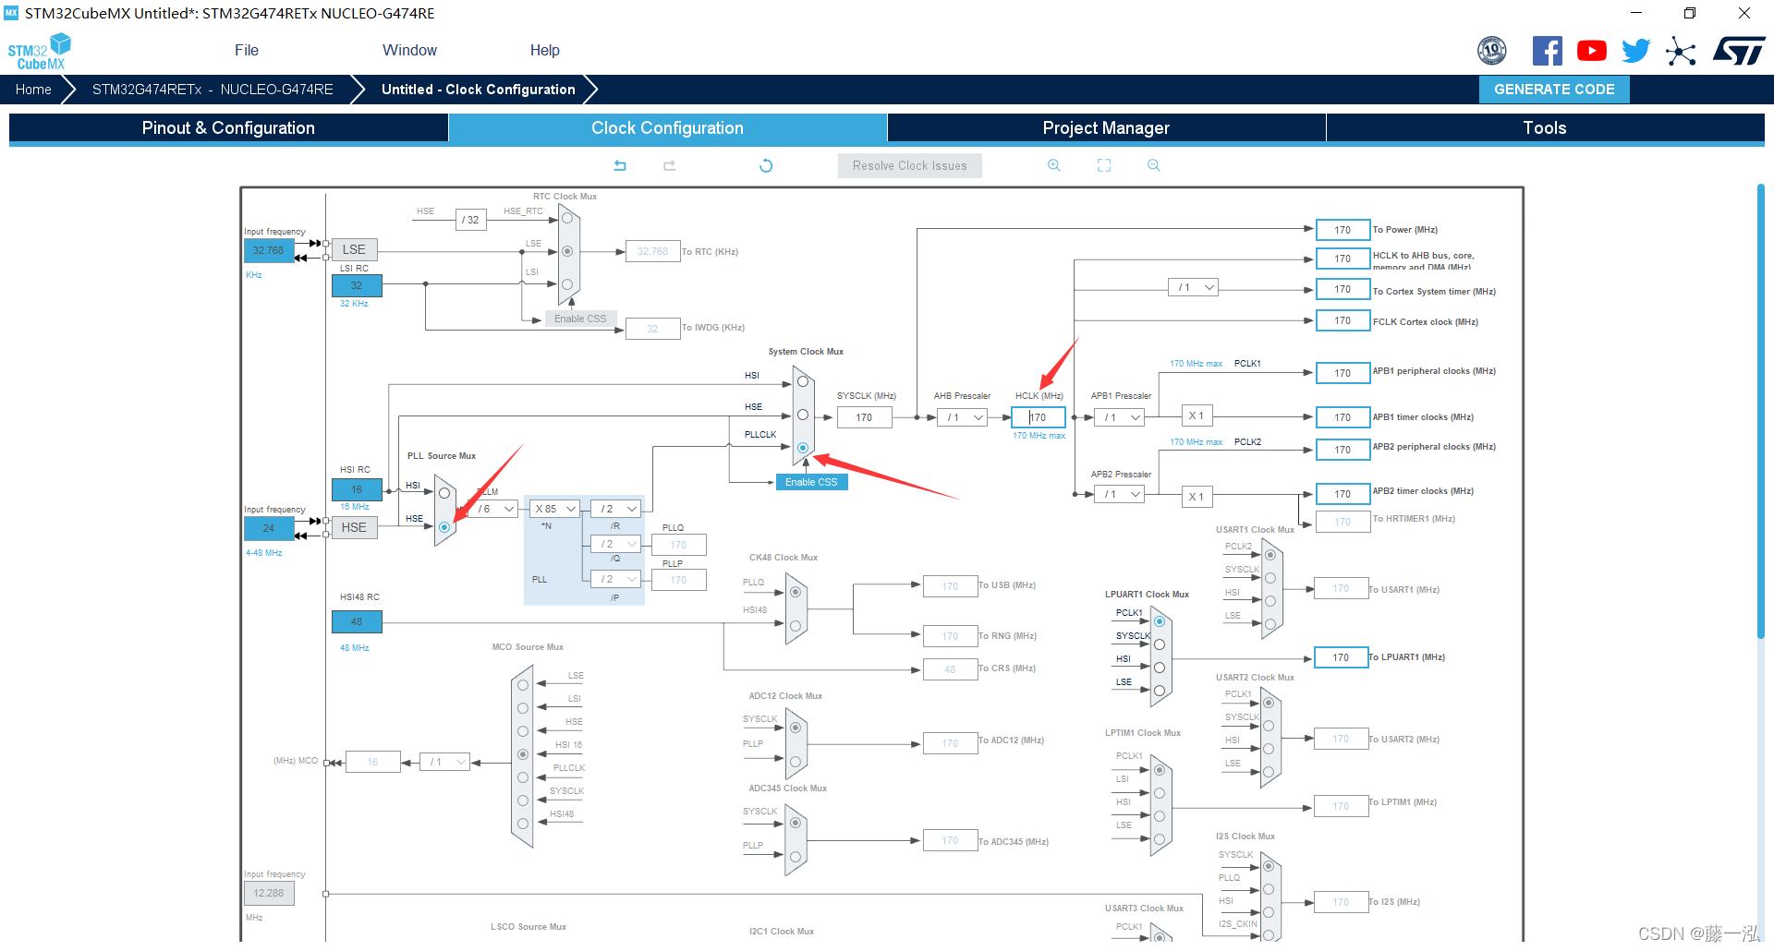Select HSI 16 in MCO Source Mux
The image size is (1774, 951).
tap(523, 754)
